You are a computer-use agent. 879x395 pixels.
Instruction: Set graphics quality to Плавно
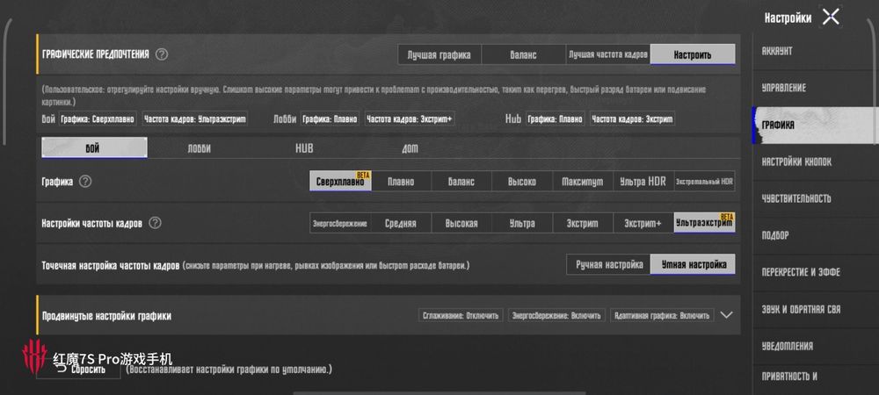click(x=401, y=182)
